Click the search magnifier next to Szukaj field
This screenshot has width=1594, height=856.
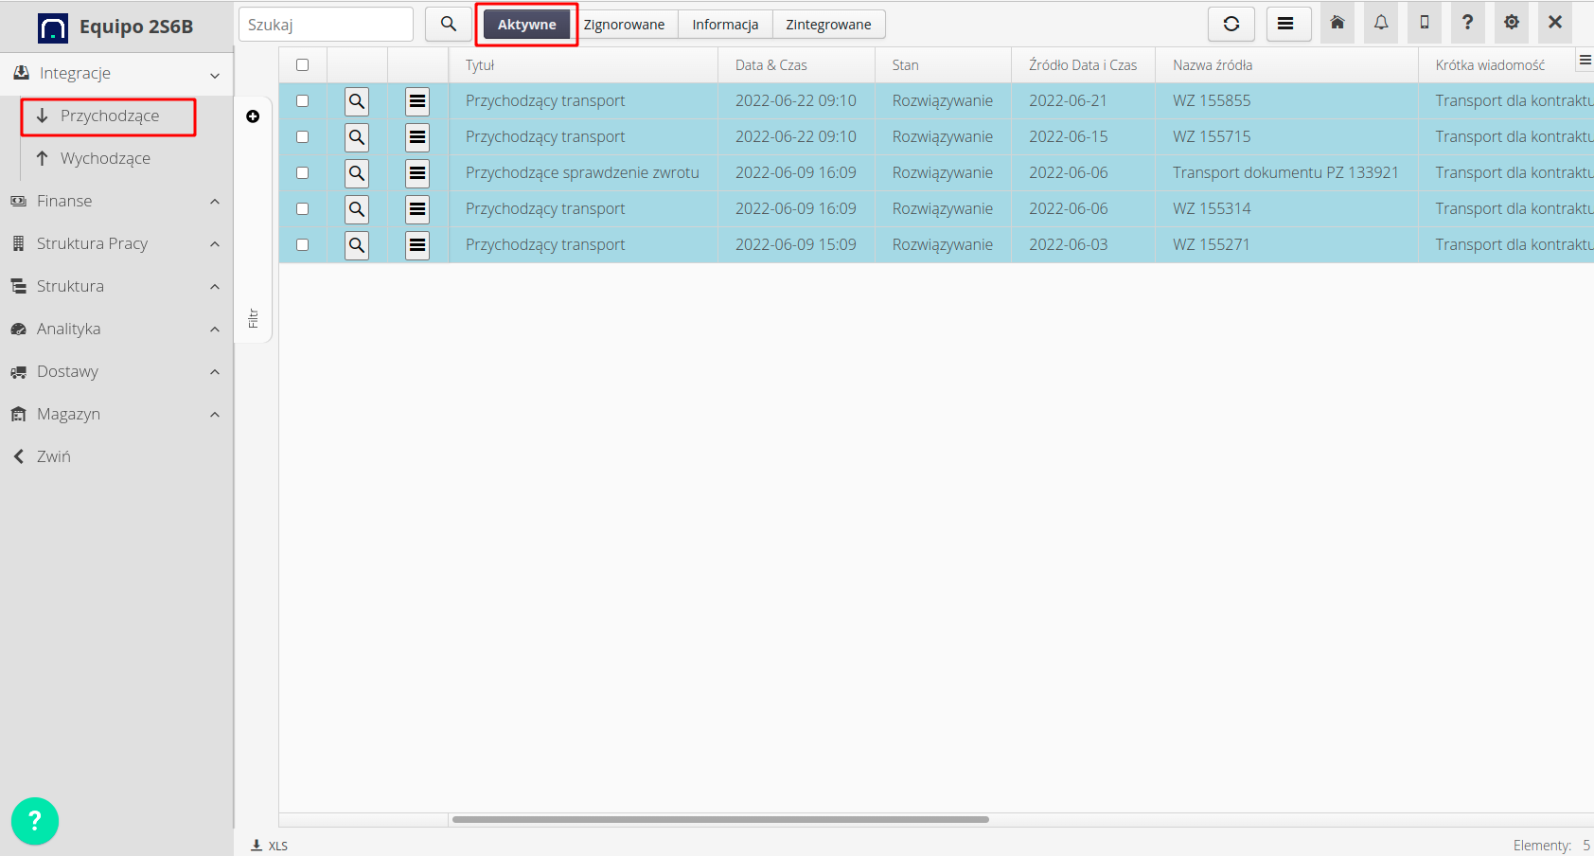[448, 23]
